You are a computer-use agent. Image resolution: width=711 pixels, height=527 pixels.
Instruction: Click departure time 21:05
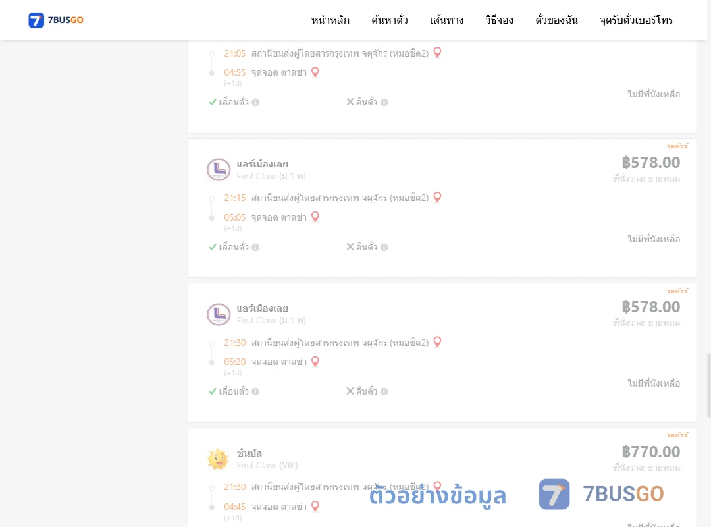235,53
